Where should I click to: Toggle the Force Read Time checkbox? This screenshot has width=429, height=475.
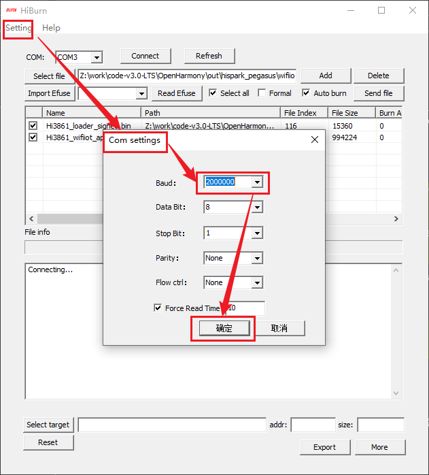(158, 308)
